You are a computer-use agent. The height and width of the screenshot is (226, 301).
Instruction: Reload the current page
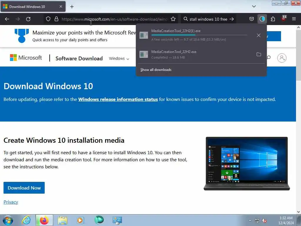[x=28, y=19]
